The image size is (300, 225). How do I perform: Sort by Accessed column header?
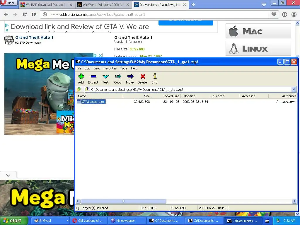(254, 96)
